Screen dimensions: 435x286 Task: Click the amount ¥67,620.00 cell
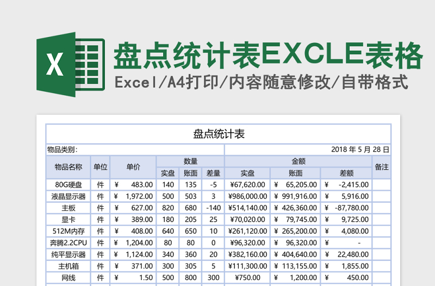(247, 185)
